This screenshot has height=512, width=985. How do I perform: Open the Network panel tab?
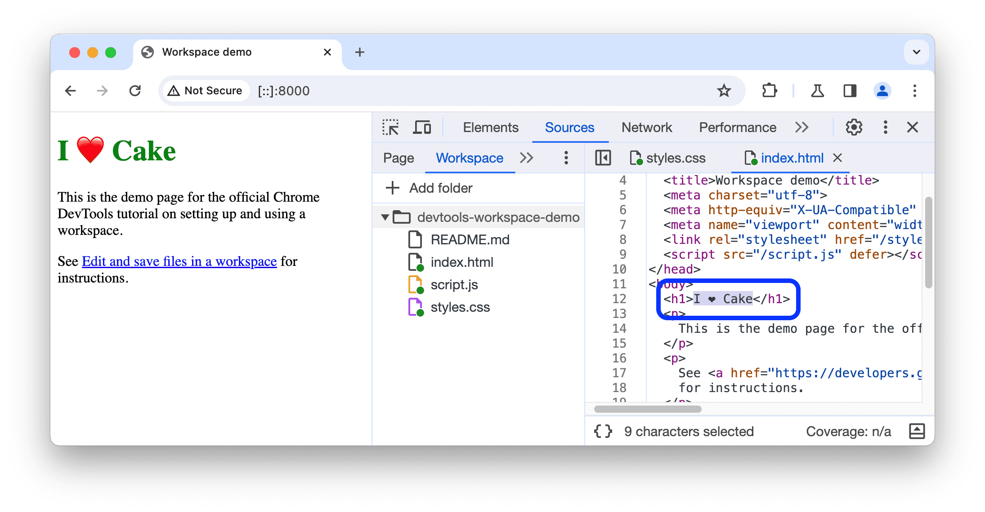tap(647, 128)
